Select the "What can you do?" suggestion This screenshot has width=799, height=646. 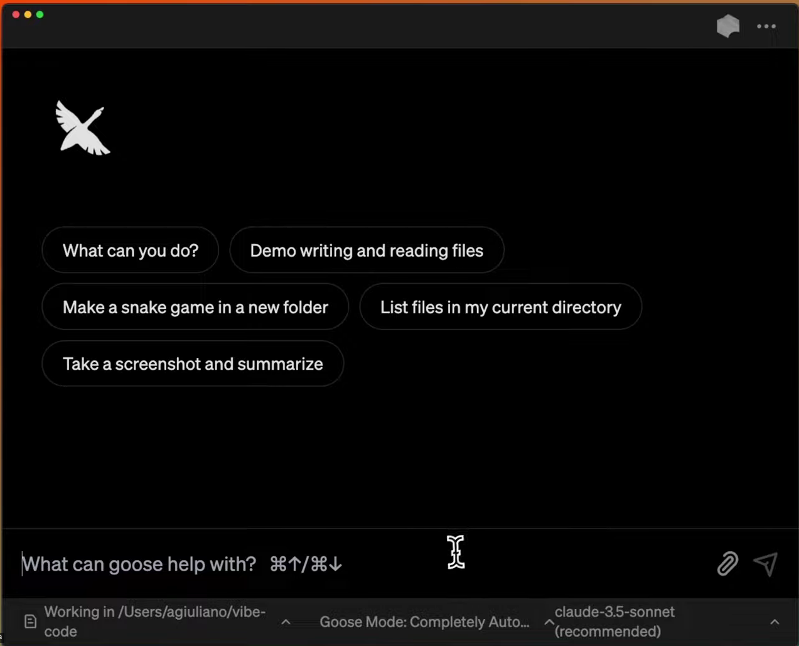[x=130, y=250]
